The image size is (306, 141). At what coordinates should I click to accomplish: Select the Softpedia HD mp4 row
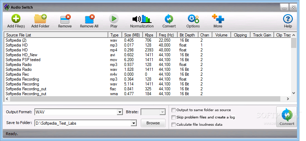(147, 50)
